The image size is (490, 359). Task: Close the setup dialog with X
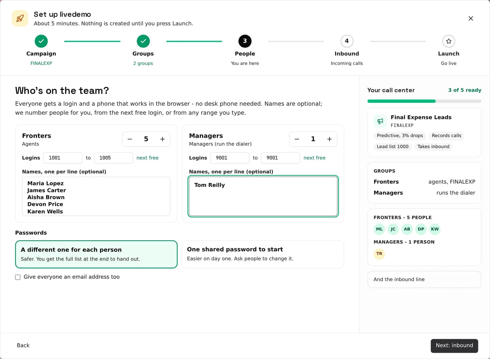471,18
